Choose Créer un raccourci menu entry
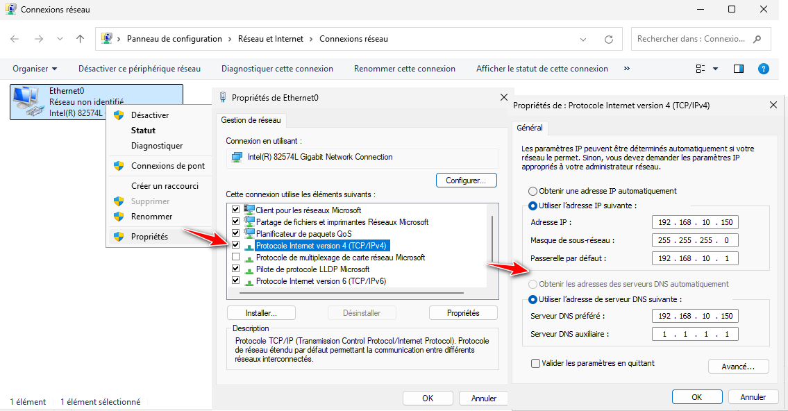The width and height of the screenshot is (788, 411). [165, 186]
